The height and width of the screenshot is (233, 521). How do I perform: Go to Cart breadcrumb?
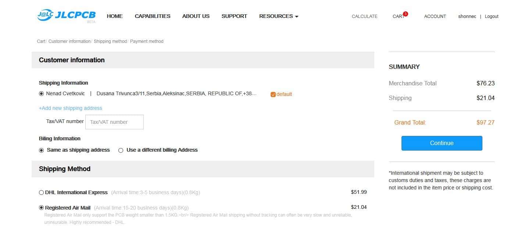[x=41, y=41]
